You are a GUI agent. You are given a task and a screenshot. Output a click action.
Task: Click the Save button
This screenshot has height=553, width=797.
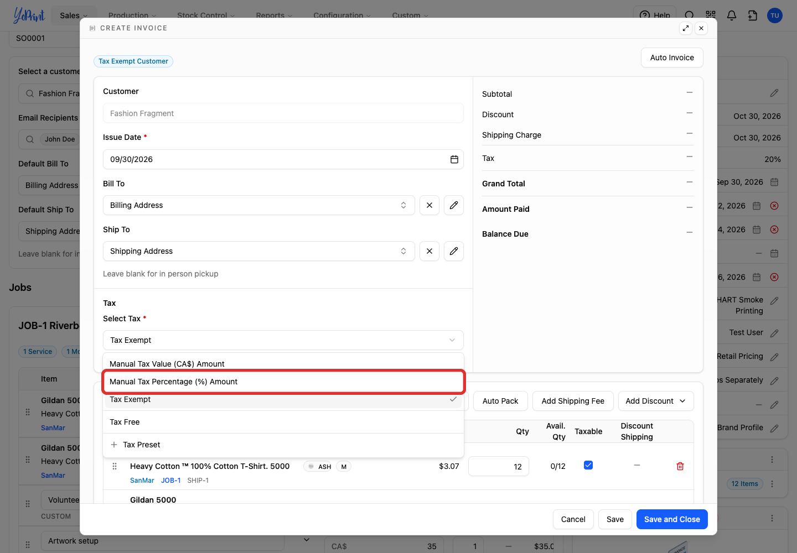(615, 519)
